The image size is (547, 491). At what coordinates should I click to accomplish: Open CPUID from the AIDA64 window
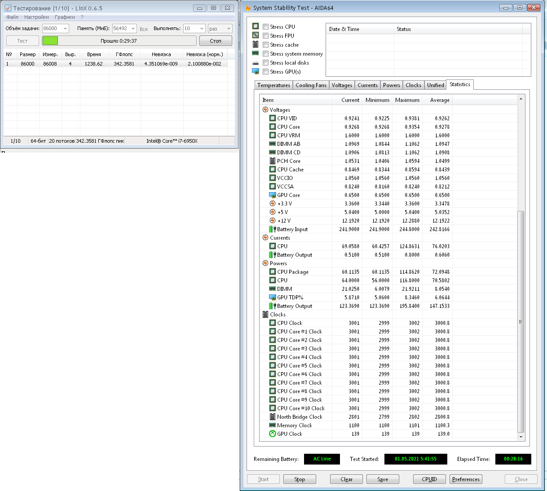pos(429,479)
